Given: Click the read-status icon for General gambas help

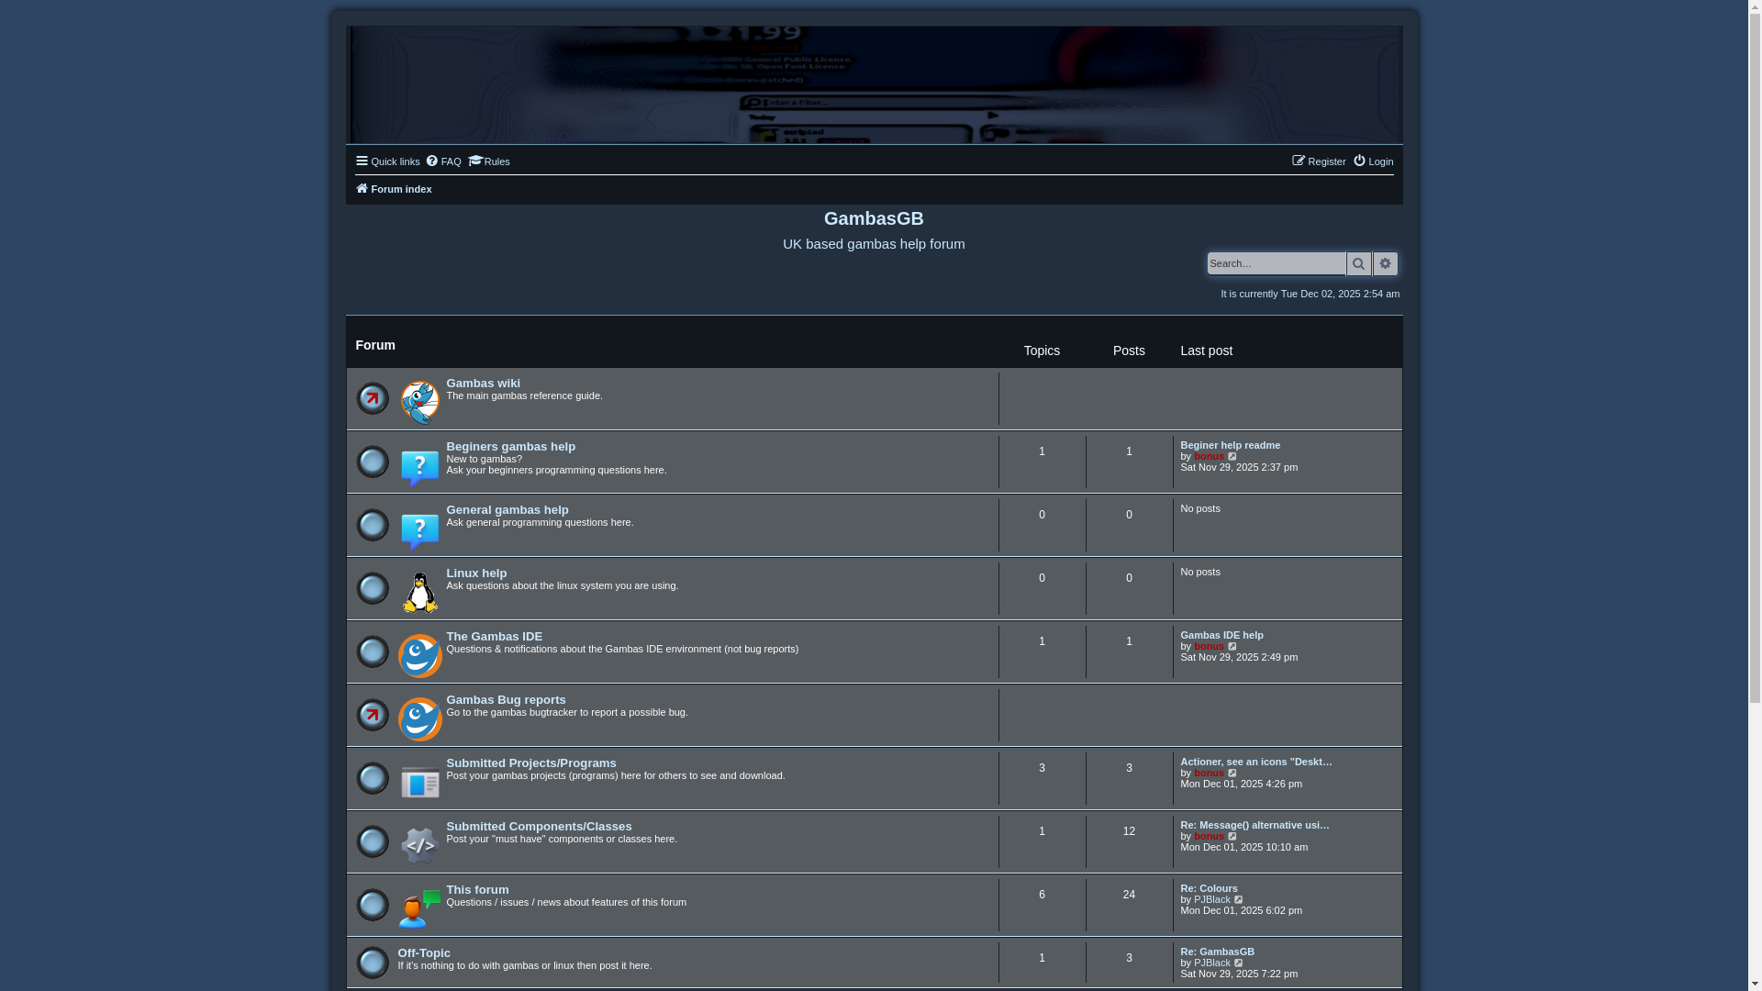Looking at the screenshot, I should point(372,525).
